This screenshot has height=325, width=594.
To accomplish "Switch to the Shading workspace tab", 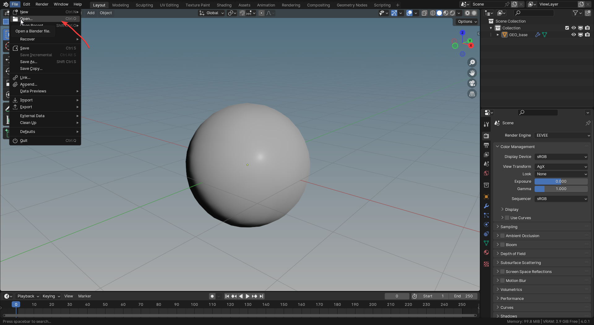I will (224, 5).
